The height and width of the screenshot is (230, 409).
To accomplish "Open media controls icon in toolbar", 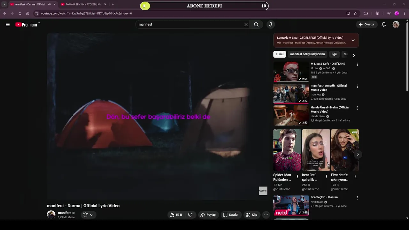I will pyautogui.click(x=389, y=13).
